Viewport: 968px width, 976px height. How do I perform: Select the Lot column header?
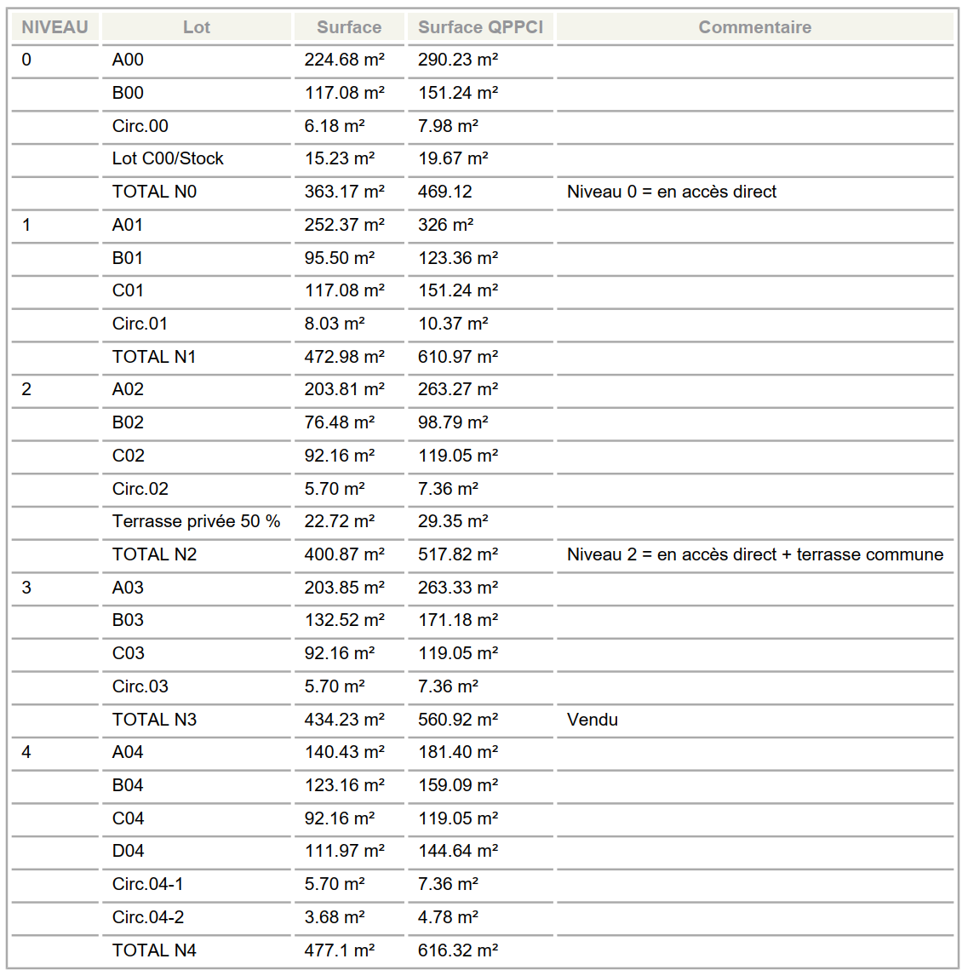click(197, 26)
